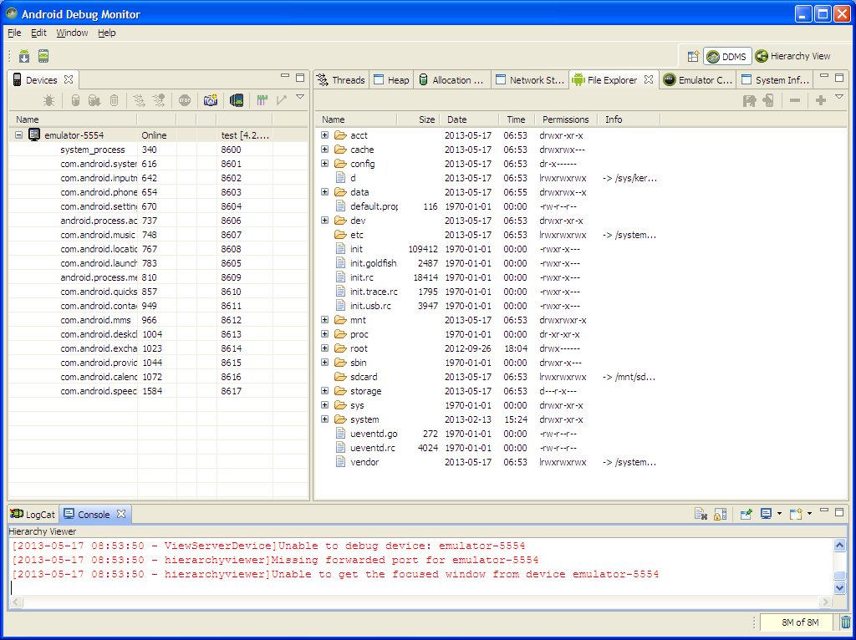The image size is (856, 640).
Task: Maximize the File Explorer panel
Action: 839,77
